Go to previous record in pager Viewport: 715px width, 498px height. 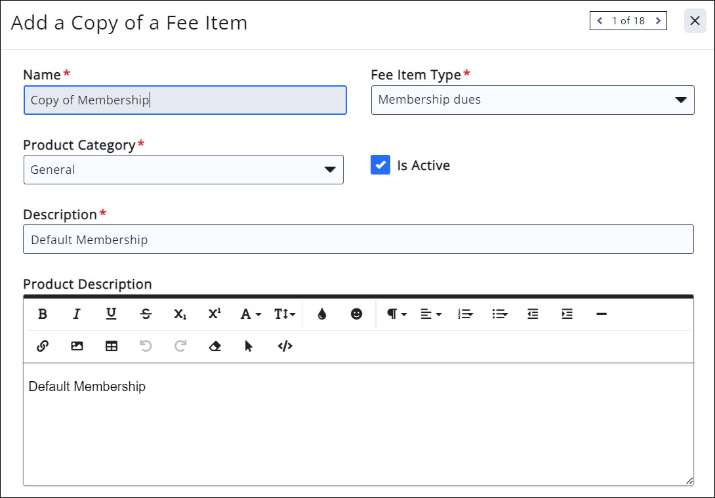(x=600, y=21)
